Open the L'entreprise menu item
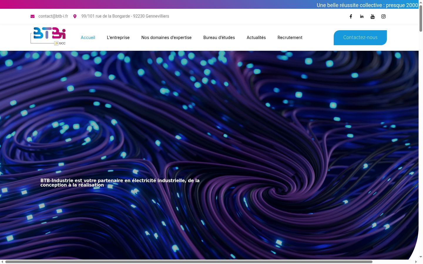Image resolution: width=423 pixels, height=264 pixels. point(118,38)
